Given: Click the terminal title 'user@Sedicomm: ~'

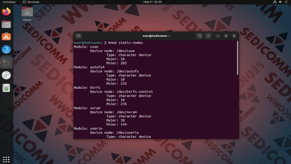Looking at the screenshot, I should click(156, 36).
